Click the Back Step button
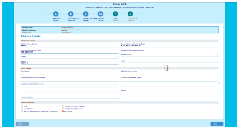 pos(22,124)
